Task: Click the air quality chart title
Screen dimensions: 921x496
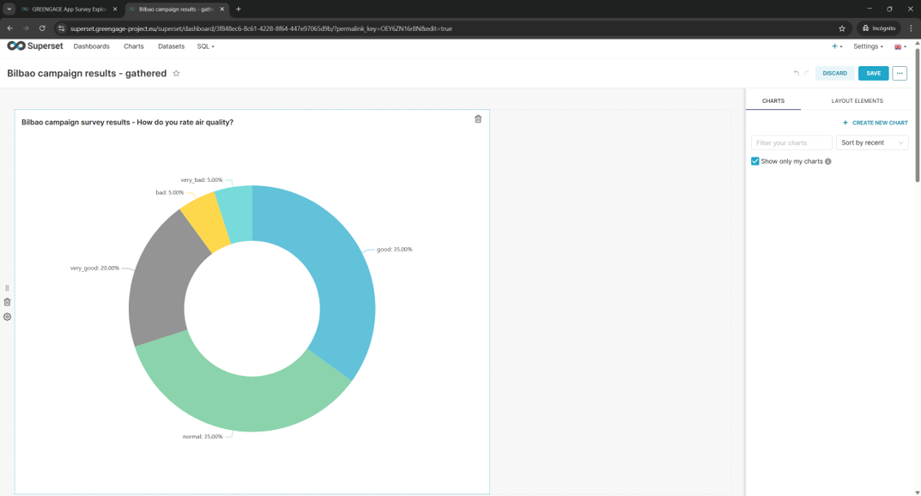Action: tap(127, 122)
